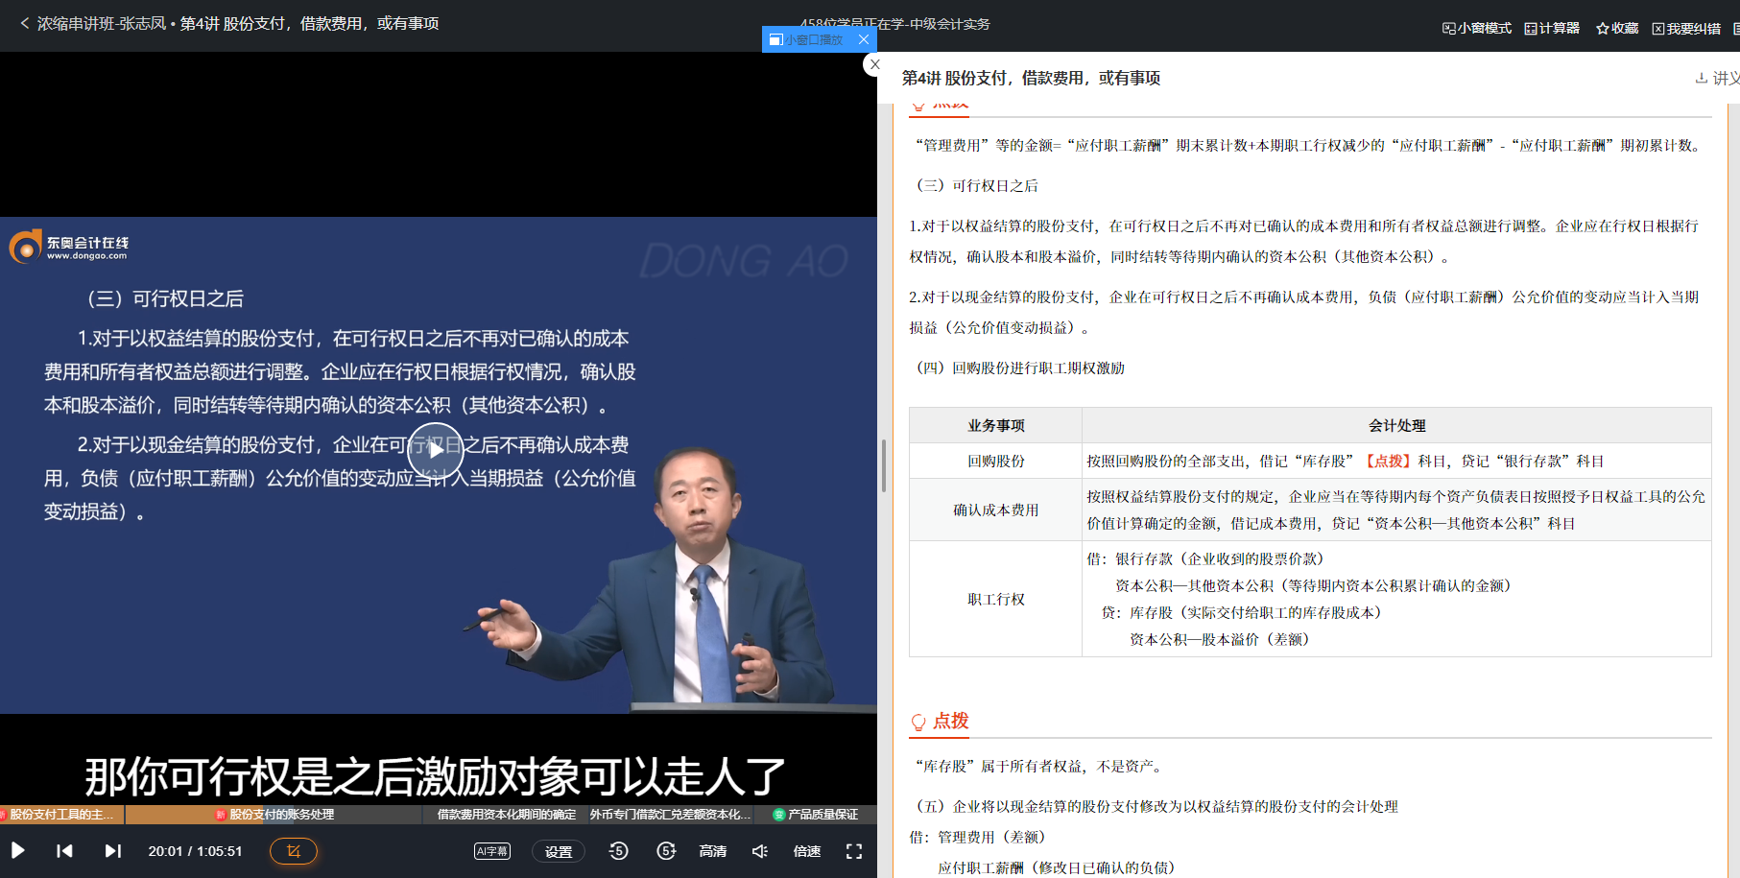This screenshot has height=878, width=1740.
Task: Toggle AI字幕 subtitles
Action: [x=491, y=850]
